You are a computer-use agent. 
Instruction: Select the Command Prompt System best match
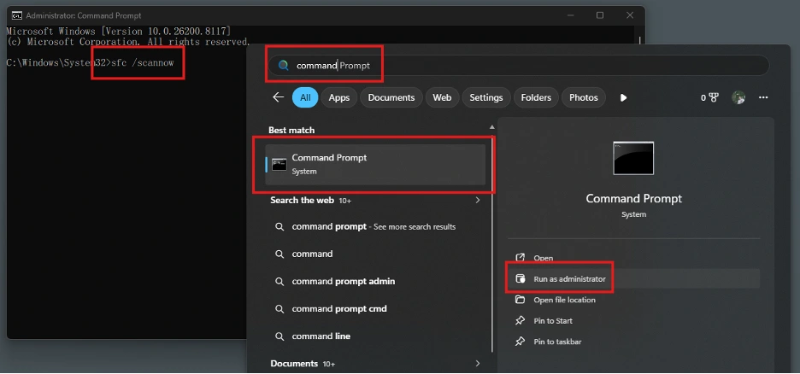pyautogui.click(x=375, y=164)
